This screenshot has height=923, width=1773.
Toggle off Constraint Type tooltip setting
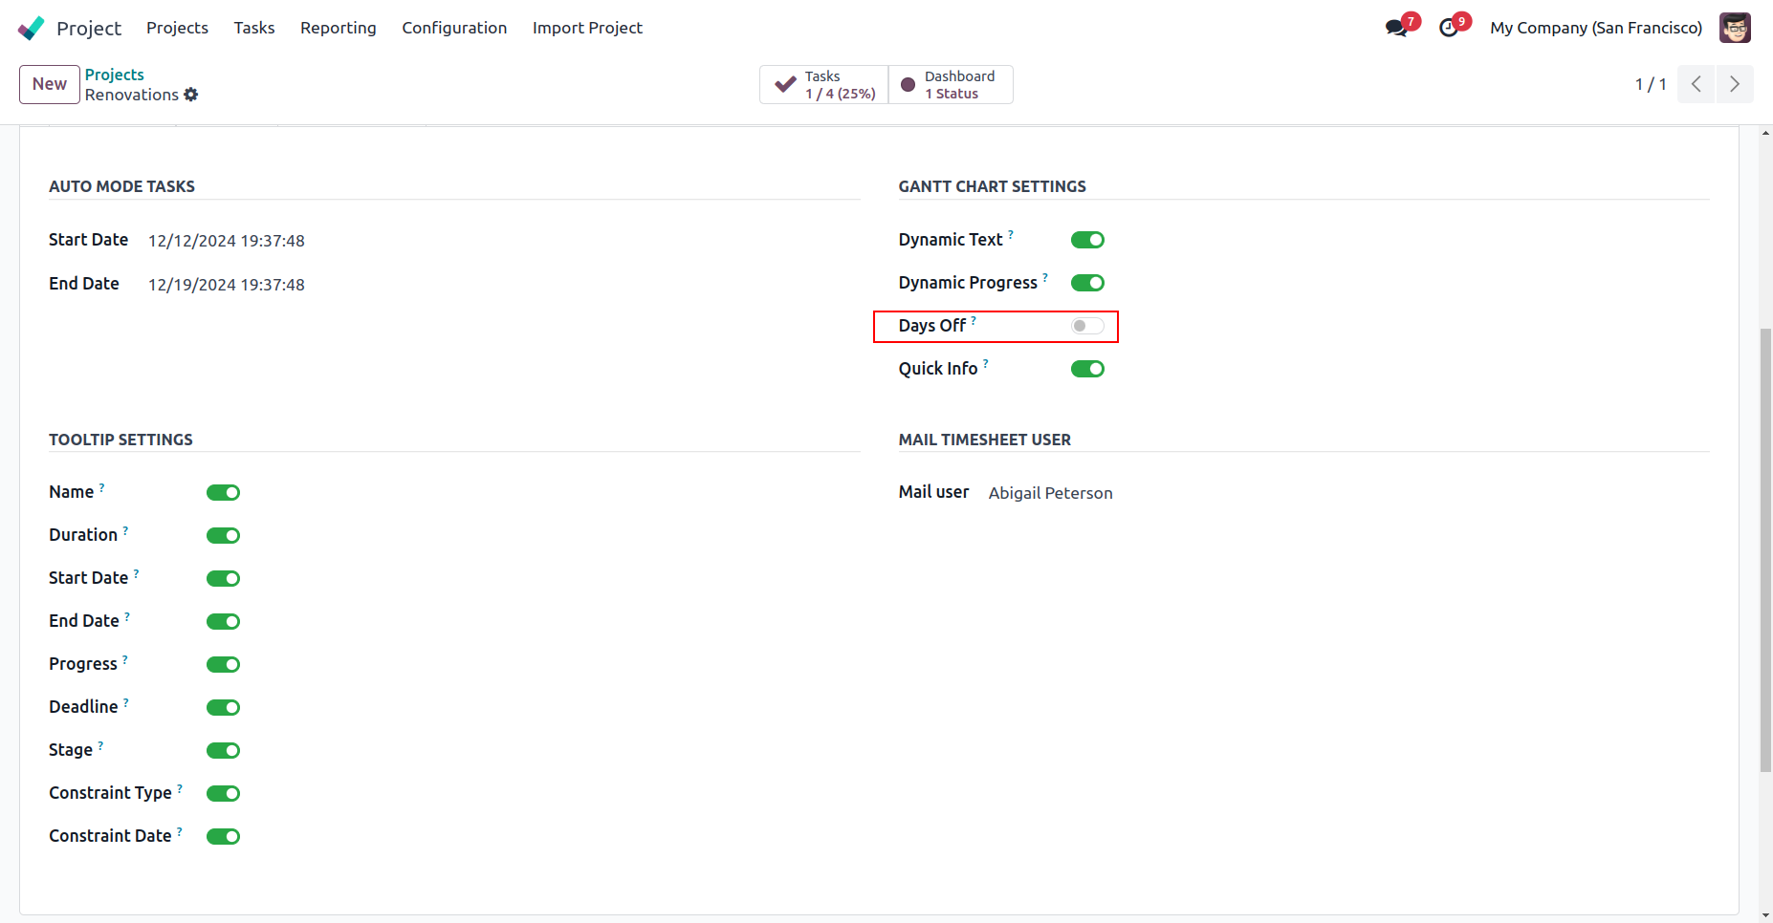pos(223,793)
